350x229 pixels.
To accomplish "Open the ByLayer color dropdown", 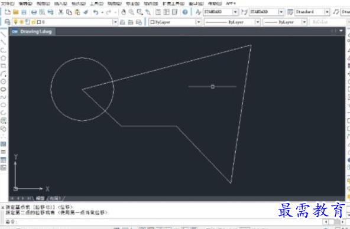I will [198, 22].
